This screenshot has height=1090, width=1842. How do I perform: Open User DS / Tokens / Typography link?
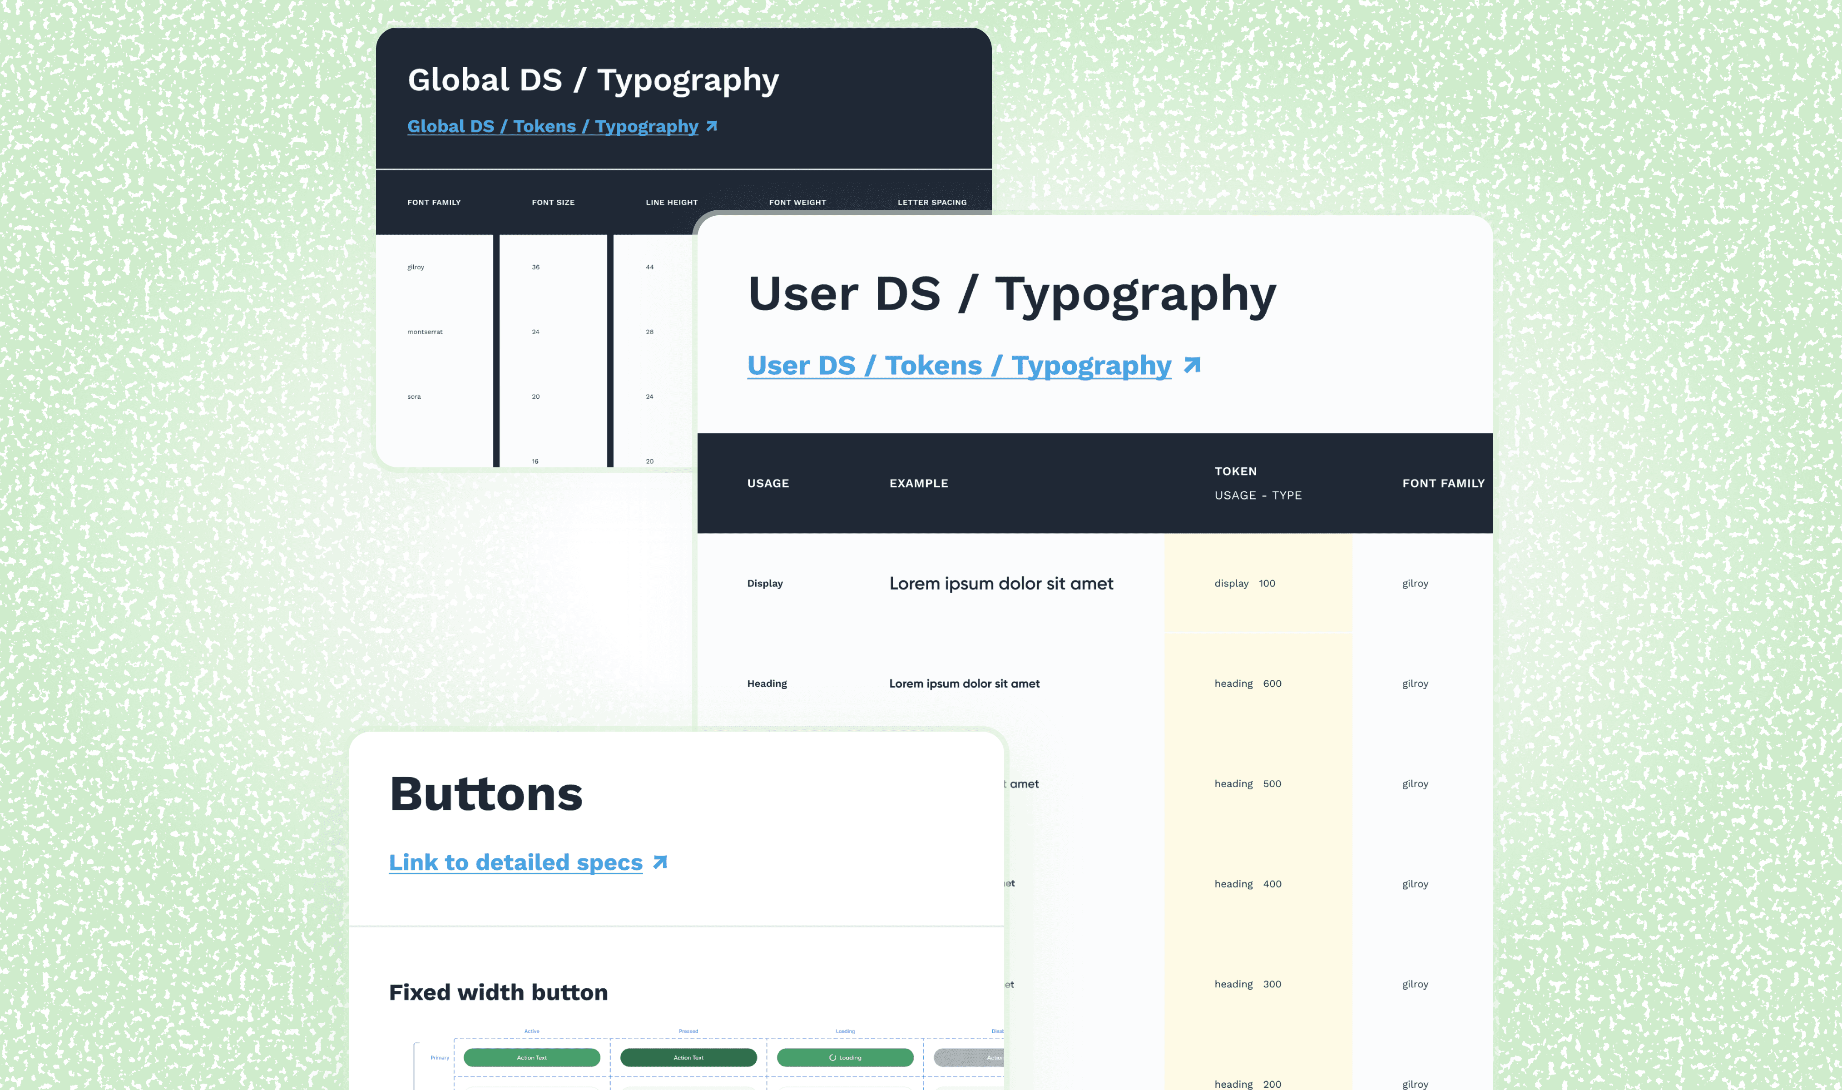pyautogui.click(x=958, y=365)
